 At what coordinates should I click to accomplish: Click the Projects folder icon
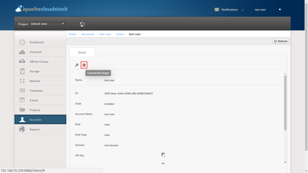[22, 110]
